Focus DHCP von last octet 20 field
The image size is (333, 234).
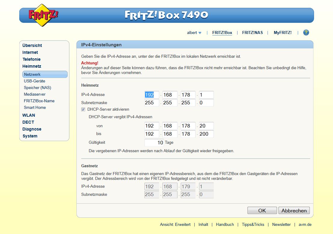click(x=206, y=126)
